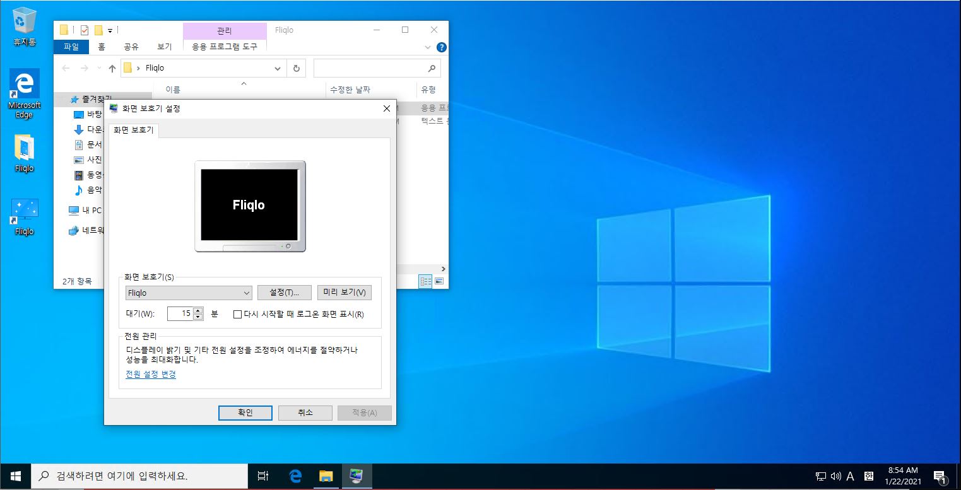Viewport: 961px width, 490px height.
Task: Switch to the 공유 ribbon tab
Action: point(131,46)
